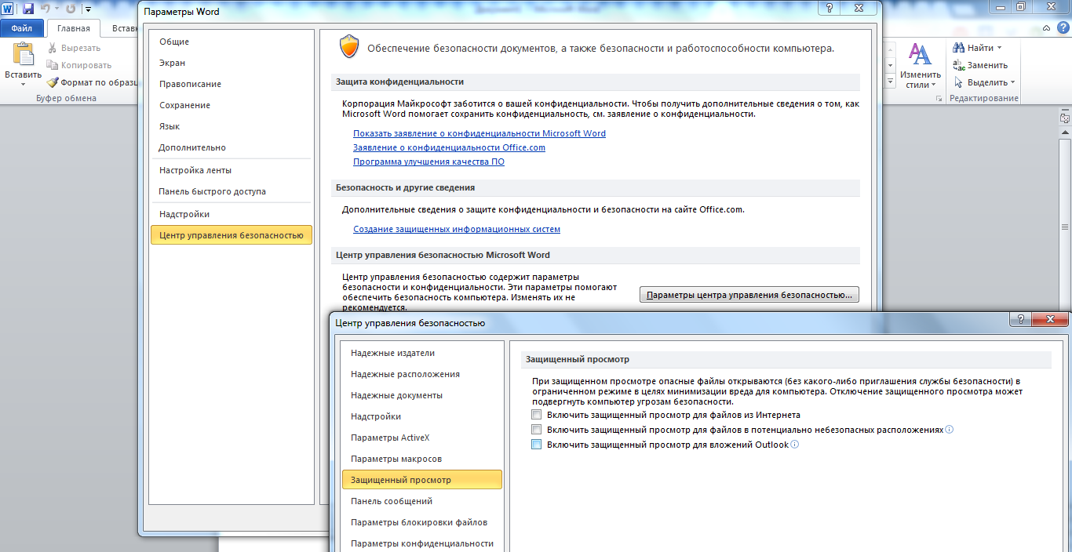The width and height of the screenshot is (1072, 552).
Task: Expand the styles gallery More arrow
Action: (891, 82)
